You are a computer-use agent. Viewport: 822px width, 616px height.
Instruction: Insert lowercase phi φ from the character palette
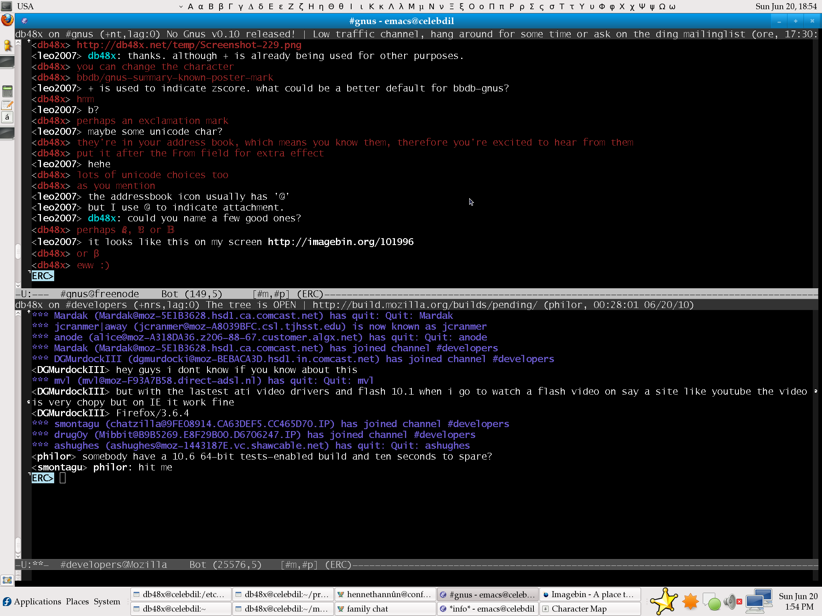(x=612, y=6)
